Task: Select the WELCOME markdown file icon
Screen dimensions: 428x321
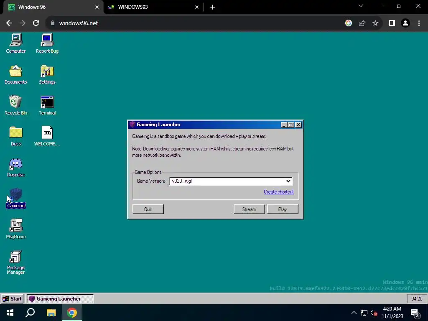Action: [x=47, y=136]
